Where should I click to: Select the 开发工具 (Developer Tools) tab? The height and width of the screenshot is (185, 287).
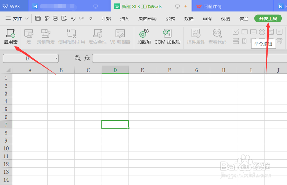(268, 18)
